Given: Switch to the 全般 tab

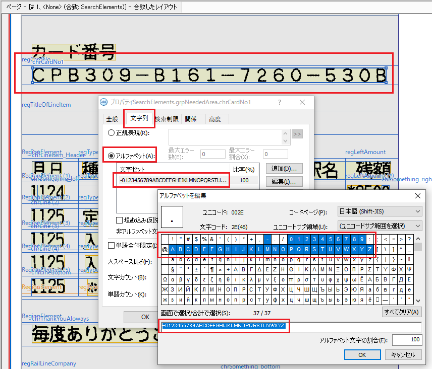Looking at the screenshot, I should [x=112, y=119].
